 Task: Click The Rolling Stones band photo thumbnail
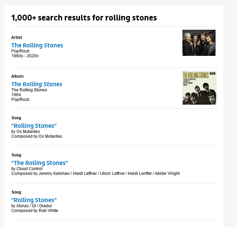[x=199, y=43]
